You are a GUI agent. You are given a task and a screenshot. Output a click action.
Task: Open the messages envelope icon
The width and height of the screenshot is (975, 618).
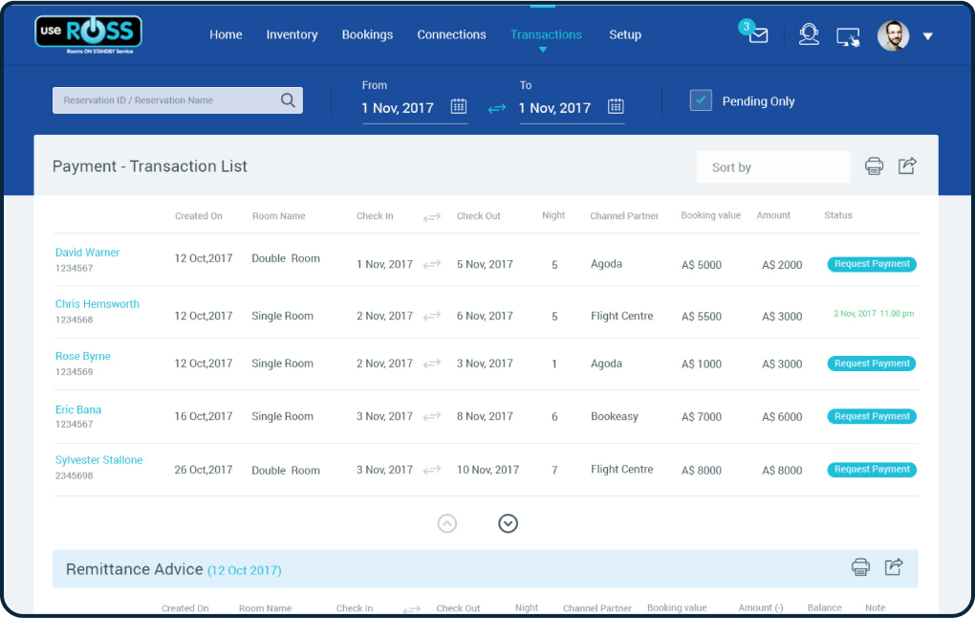tap(758, 35)
